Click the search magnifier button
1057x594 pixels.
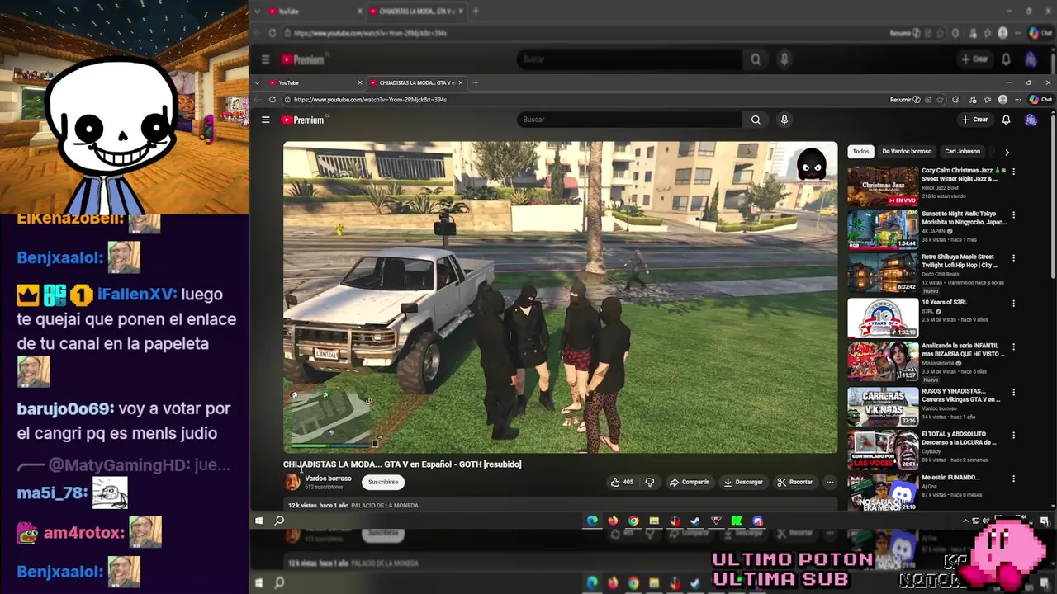click(x=756, y=120)
